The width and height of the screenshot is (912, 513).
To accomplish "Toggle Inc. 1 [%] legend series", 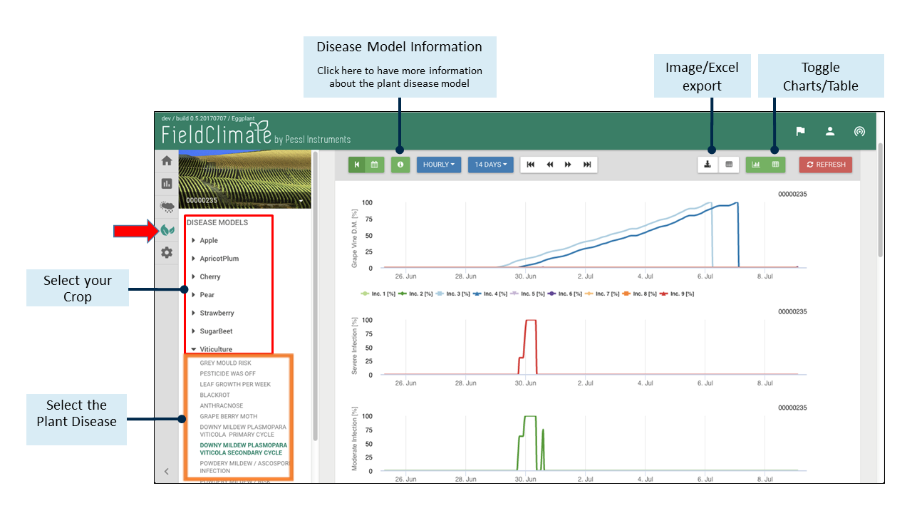I will [x=377, y=294].
